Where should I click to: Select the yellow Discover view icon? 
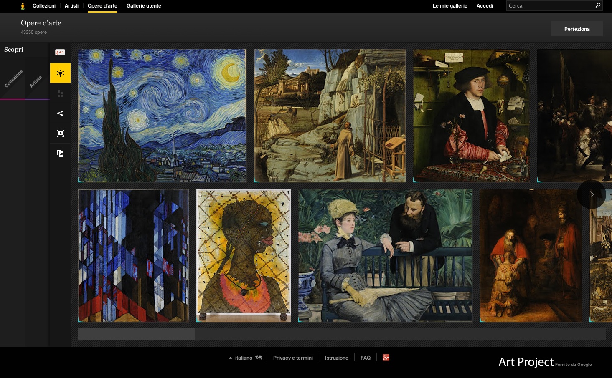click(x=60, y=73)
